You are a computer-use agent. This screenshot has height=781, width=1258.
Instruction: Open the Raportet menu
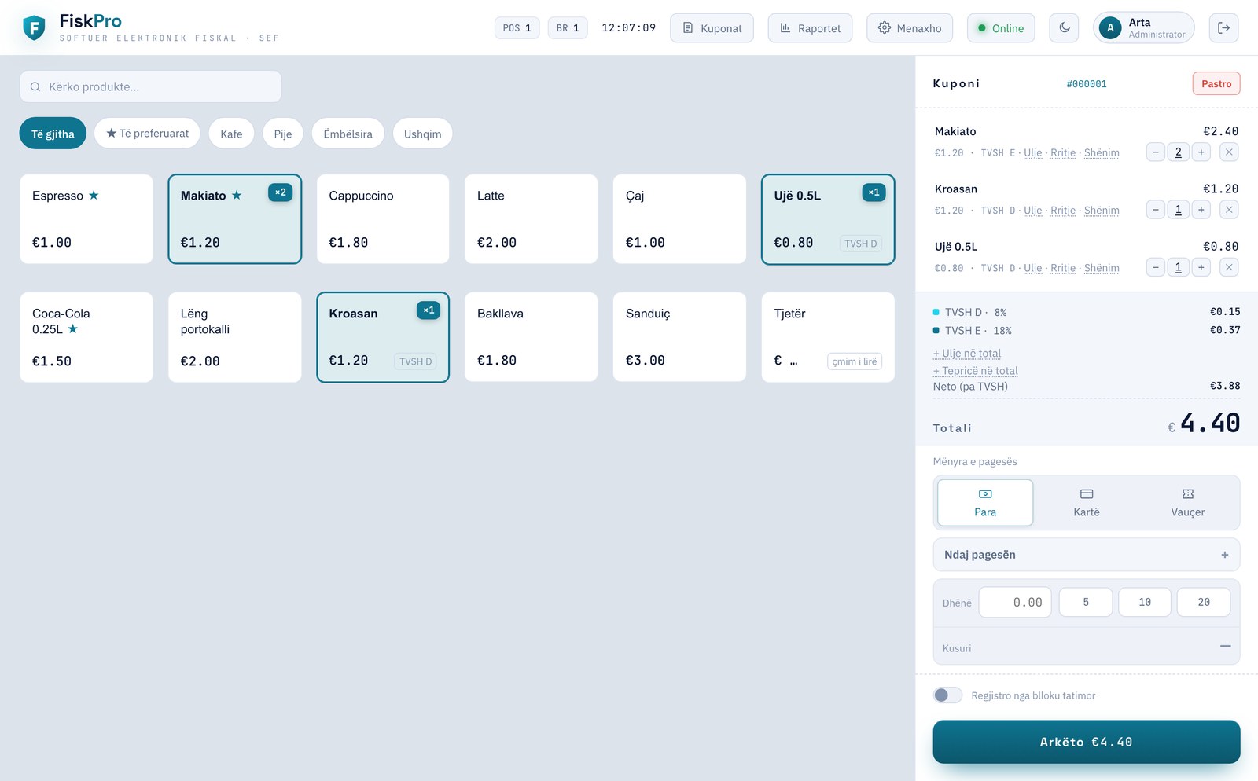pyautogui.click(x=810, y=28)
